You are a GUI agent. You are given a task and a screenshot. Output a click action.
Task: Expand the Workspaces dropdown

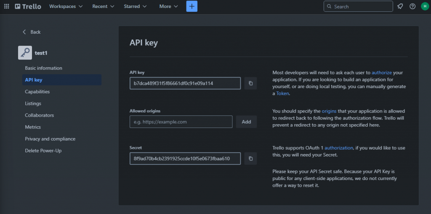click(66, 6)
